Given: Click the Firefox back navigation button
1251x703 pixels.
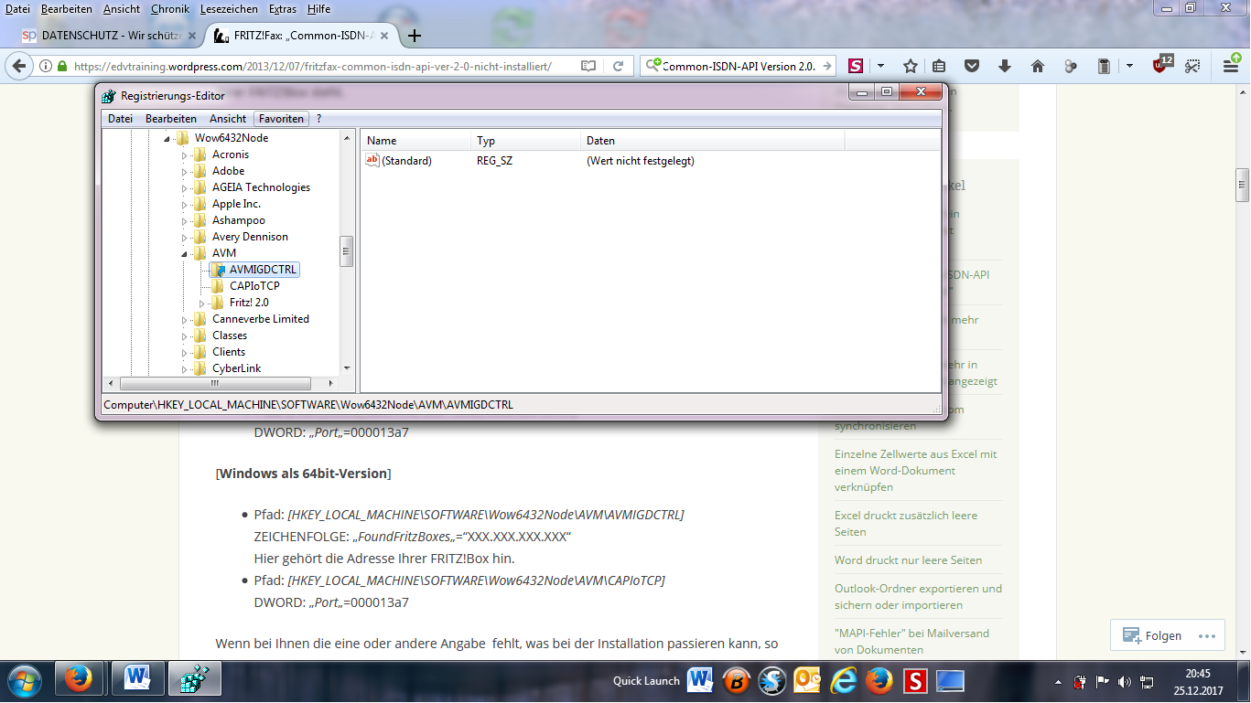Looking at the screenshot, I should coord(18,66).
